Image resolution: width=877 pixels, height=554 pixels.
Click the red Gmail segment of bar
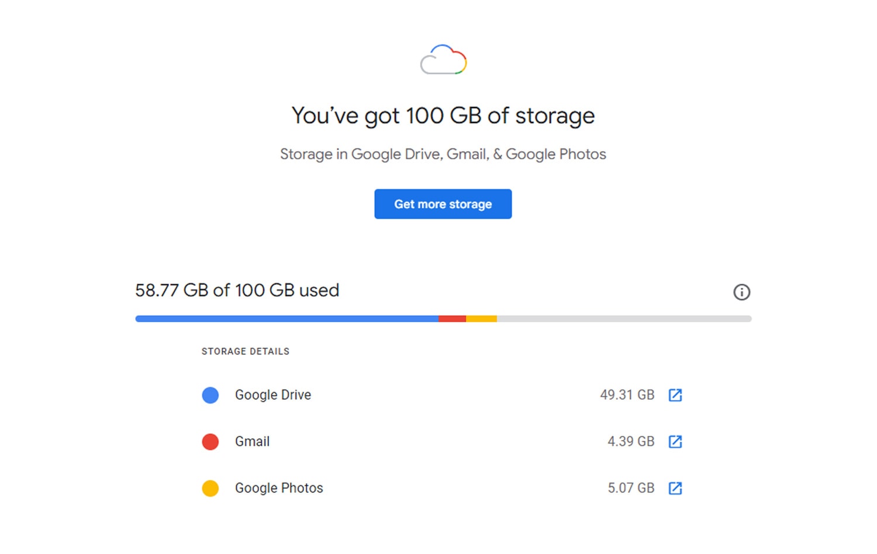coord(452,318)
